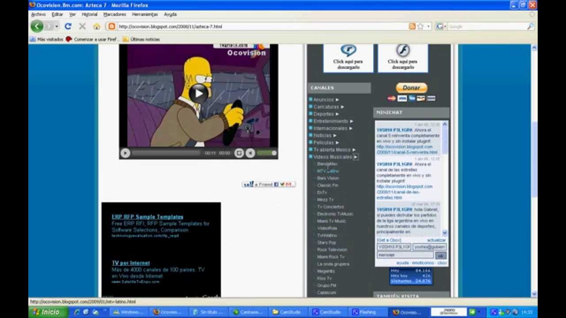Image resolution: width=566 pixels, height=318 pixels.
Task: Open the VideoRola channel
Action: (327, 228)
